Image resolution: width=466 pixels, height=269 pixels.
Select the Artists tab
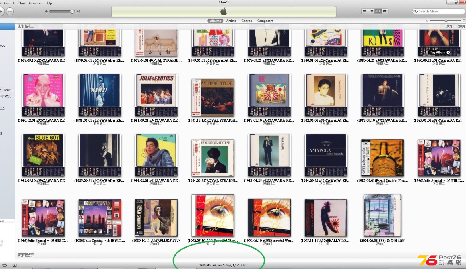231,21
